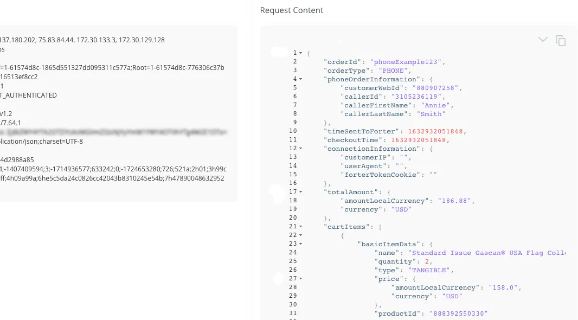Image resolution: width=578 pixels, height=320 pixels.
Task: Click the Request Content heading
Action: [x=292, y=10]
